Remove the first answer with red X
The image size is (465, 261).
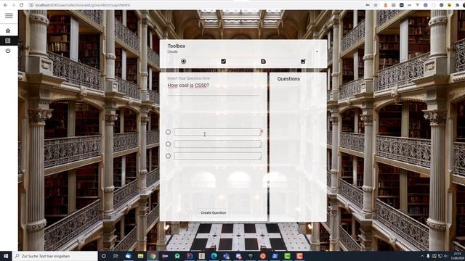pyautogui.click(x=262, y=130)
